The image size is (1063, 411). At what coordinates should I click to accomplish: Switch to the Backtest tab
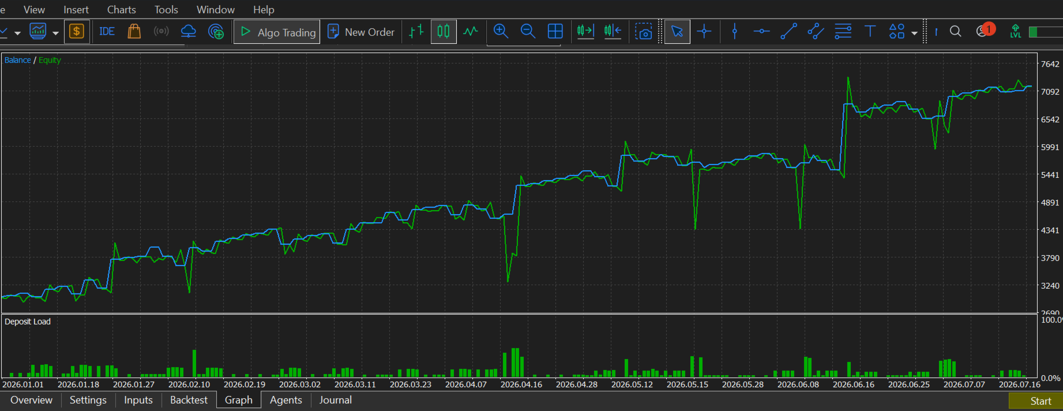[x=189, y=400]
